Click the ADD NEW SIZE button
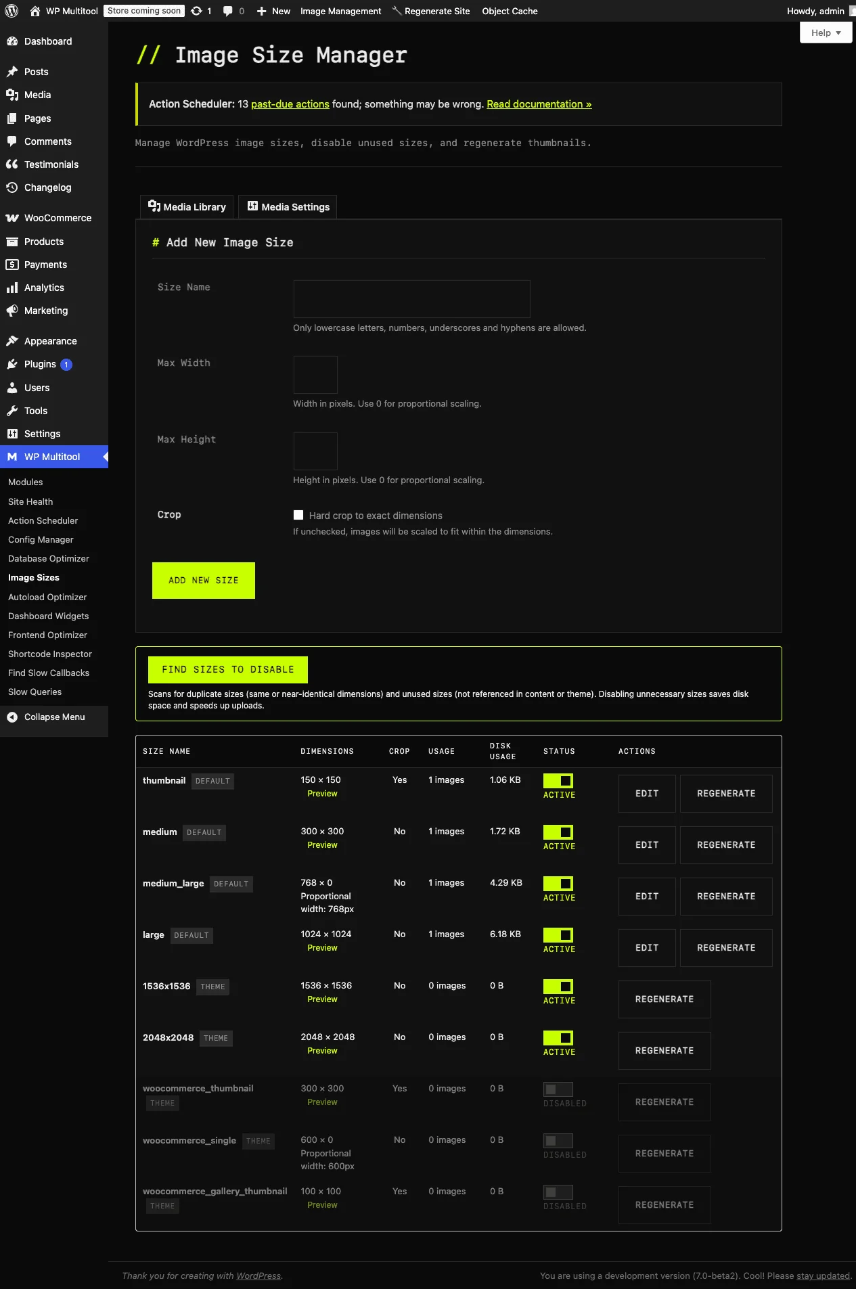856x1289 pixels. [204, 581]
